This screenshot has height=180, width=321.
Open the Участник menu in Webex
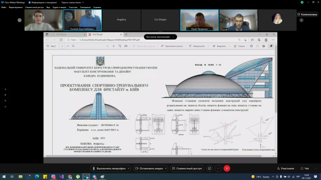click(73, 7)
